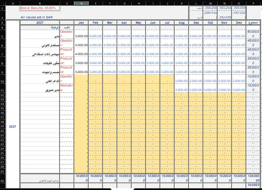Click the 15,000.00 total cell in row 11
Viewport: 262px width, 190px height.
click(x=253, y=88)
